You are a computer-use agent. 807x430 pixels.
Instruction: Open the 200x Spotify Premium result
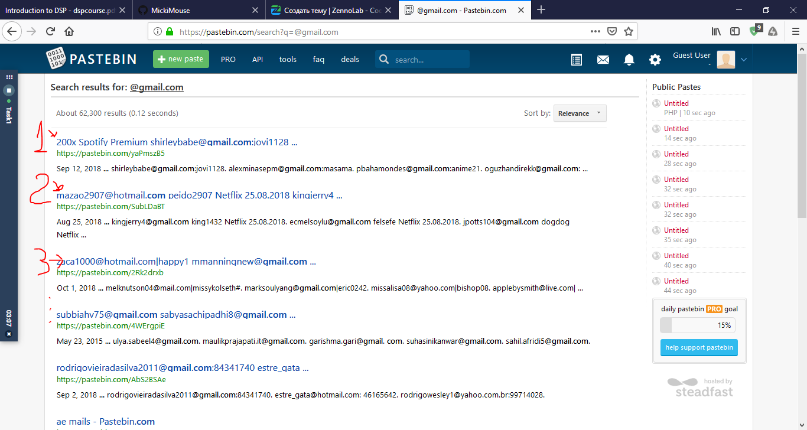(177, 142)
